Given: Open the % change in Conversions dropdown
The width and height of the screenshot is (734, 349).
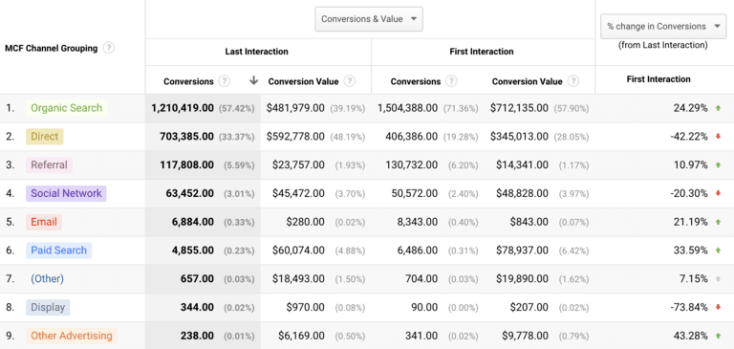Looking at the screenshot, I should [663, 26].
